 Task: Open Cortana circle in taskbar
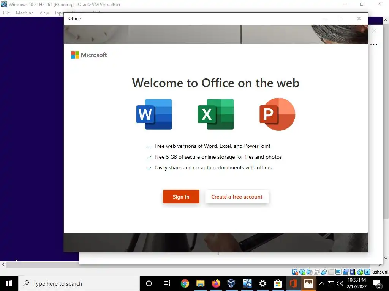[149, 283]
